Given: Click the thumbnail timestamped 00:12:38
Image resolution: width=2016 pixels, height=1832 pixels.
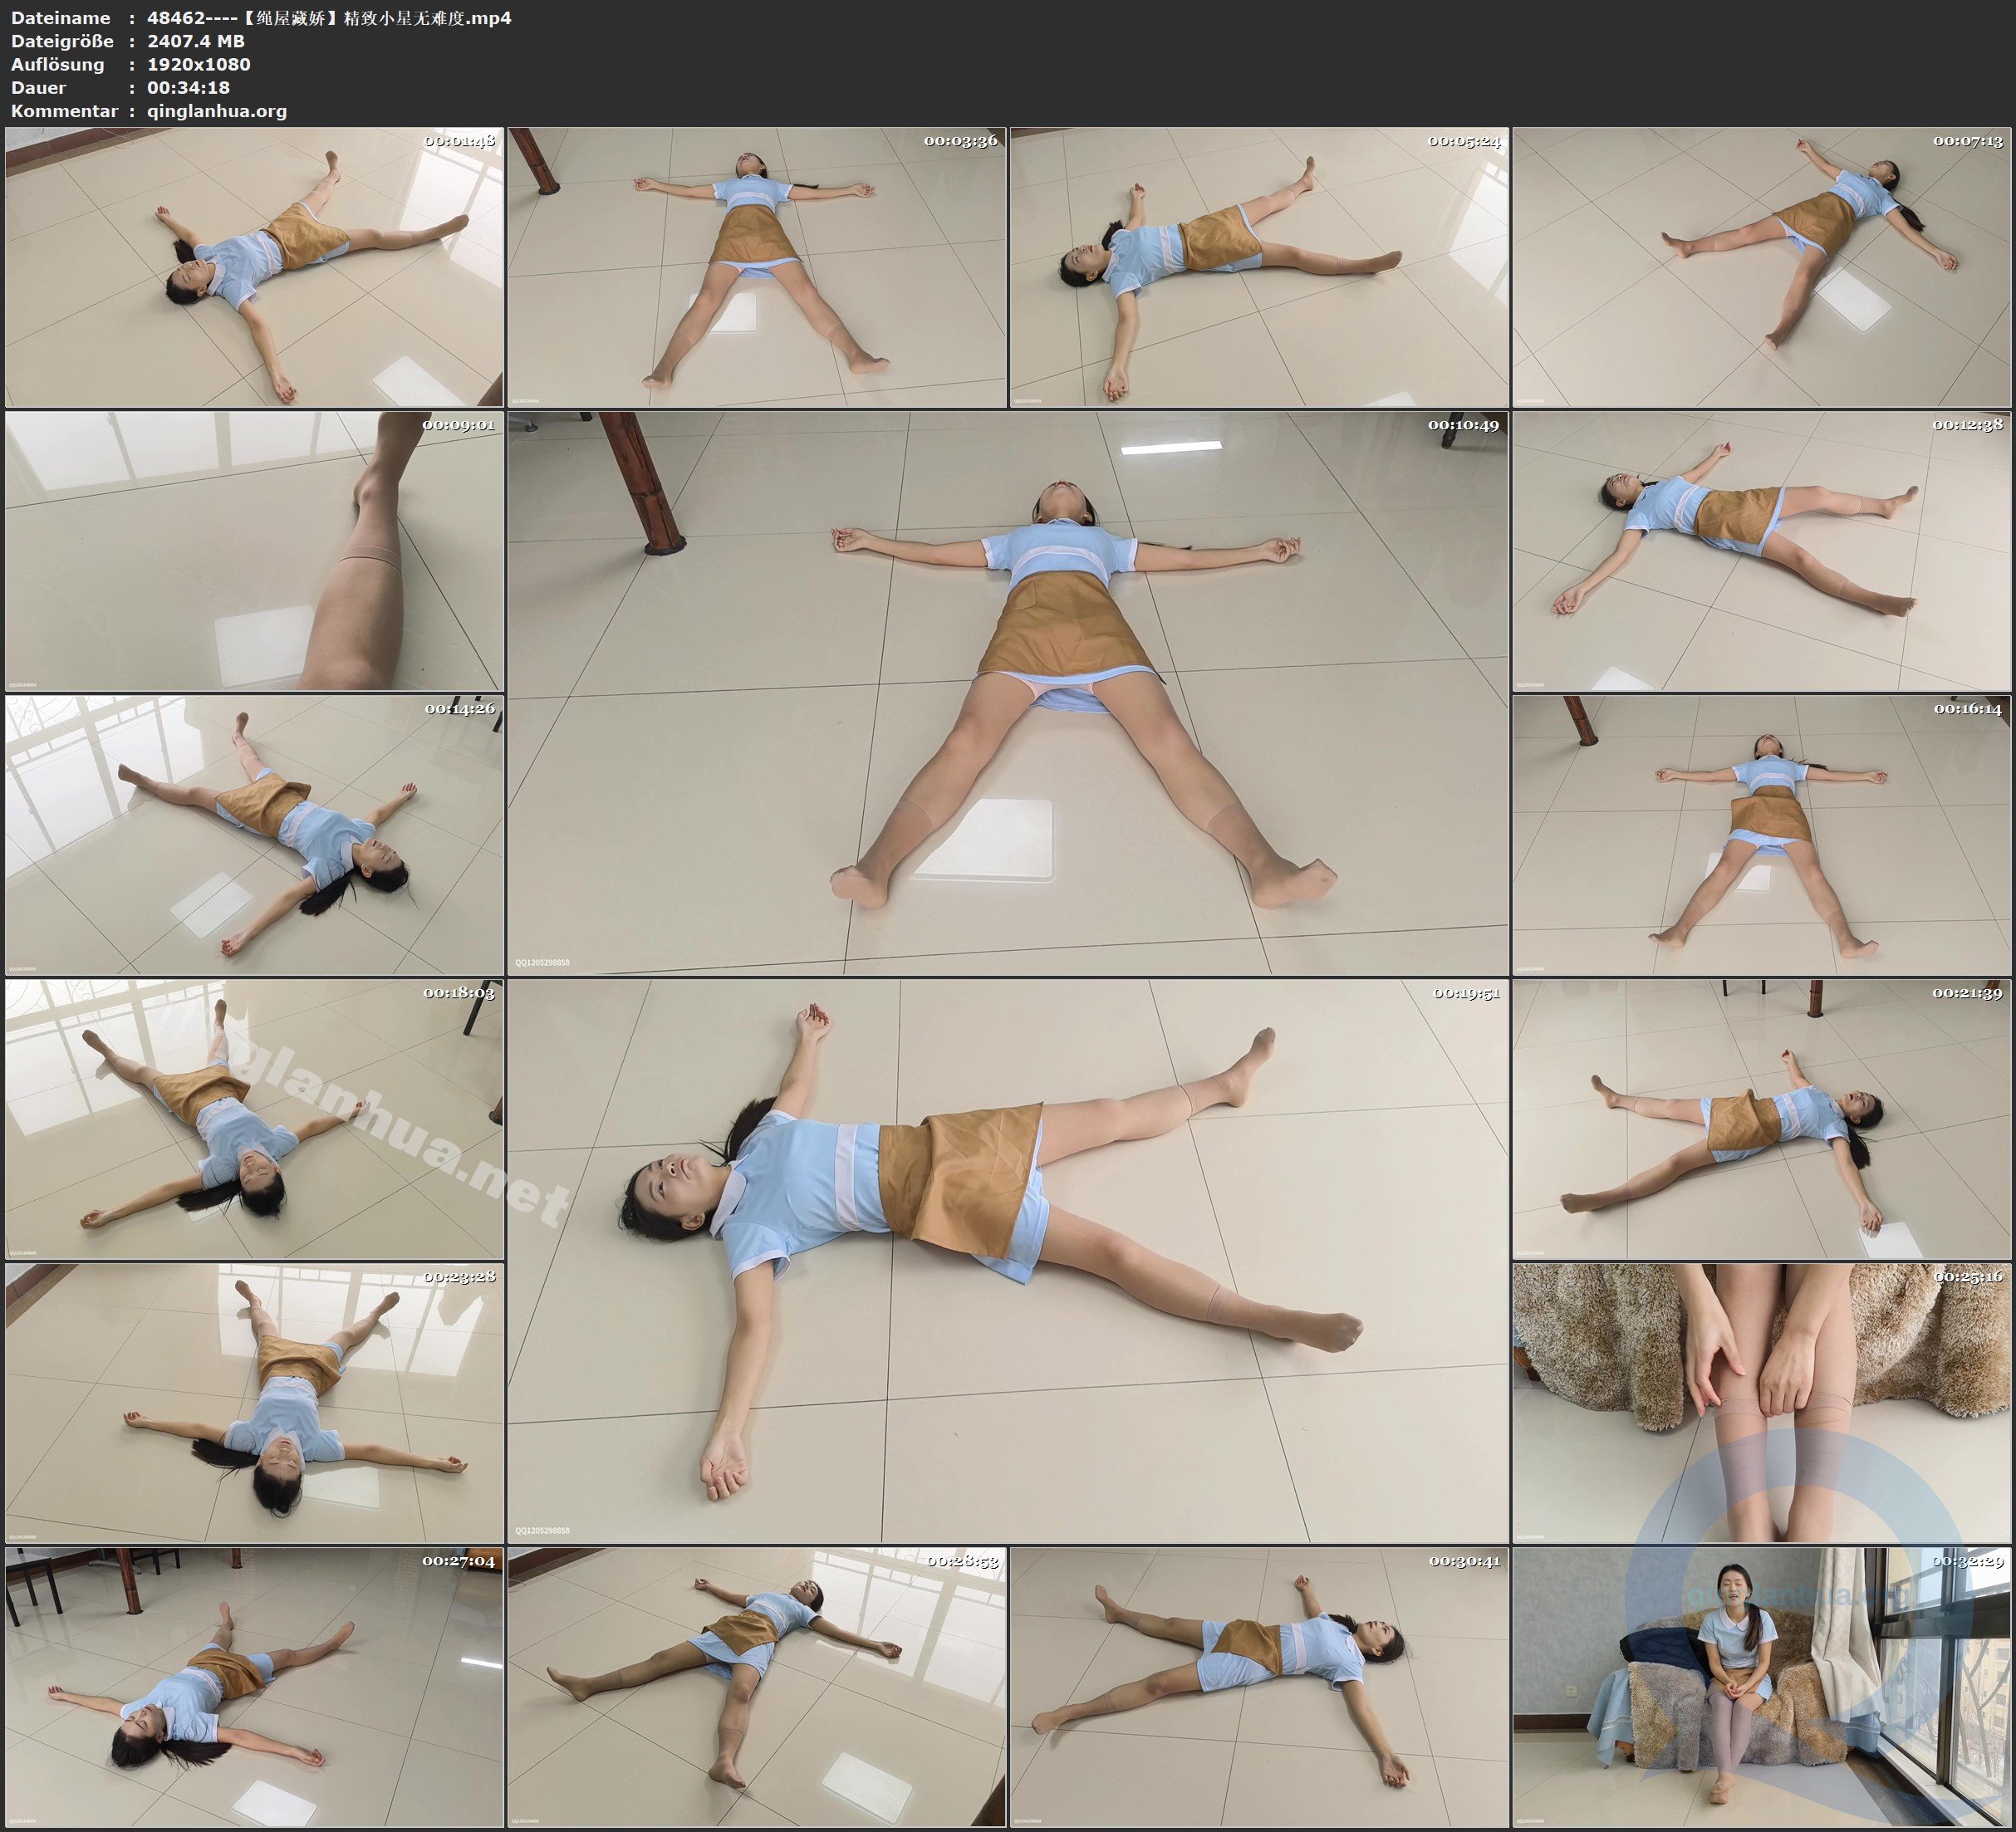Looking at the screenshot, I should [x=1761, y=551].
